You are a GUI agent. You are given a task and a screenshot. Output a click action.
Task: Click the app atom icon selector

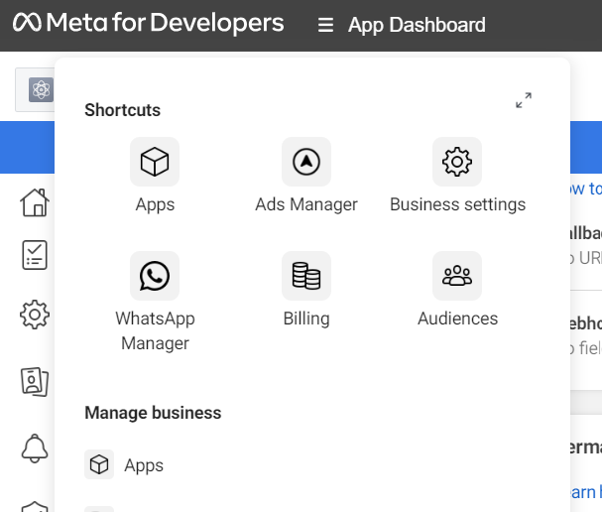[x=41, y=90]
